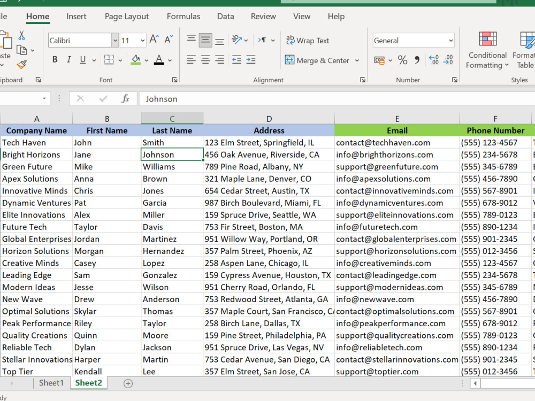Click Insert Function fx button
The height and width of the screenshot is (401, 535).
click(x=125, y=99)
